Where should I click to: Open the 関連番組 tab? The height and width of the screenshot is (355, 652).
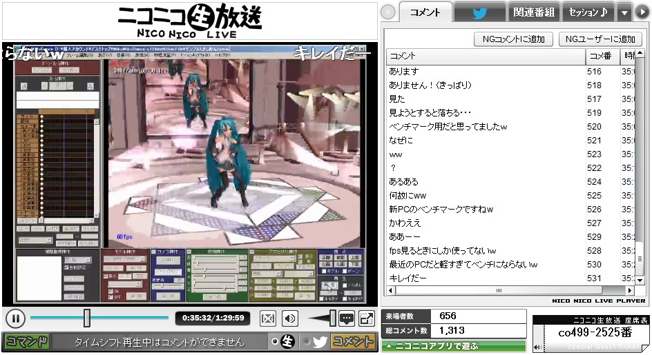coord(533,12)
